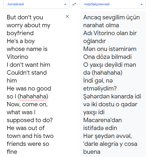153x157 pixels.
Task: Click the arrow beside Английский
Action: click(x=65, y=4)
